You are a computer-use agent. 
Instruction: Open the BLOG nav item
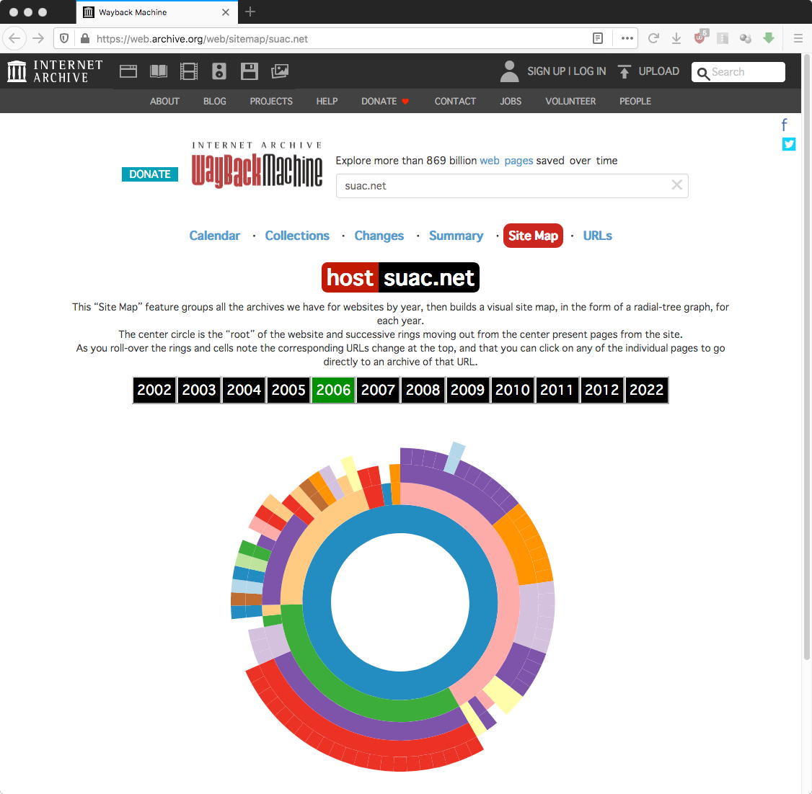tap(214, 102)
